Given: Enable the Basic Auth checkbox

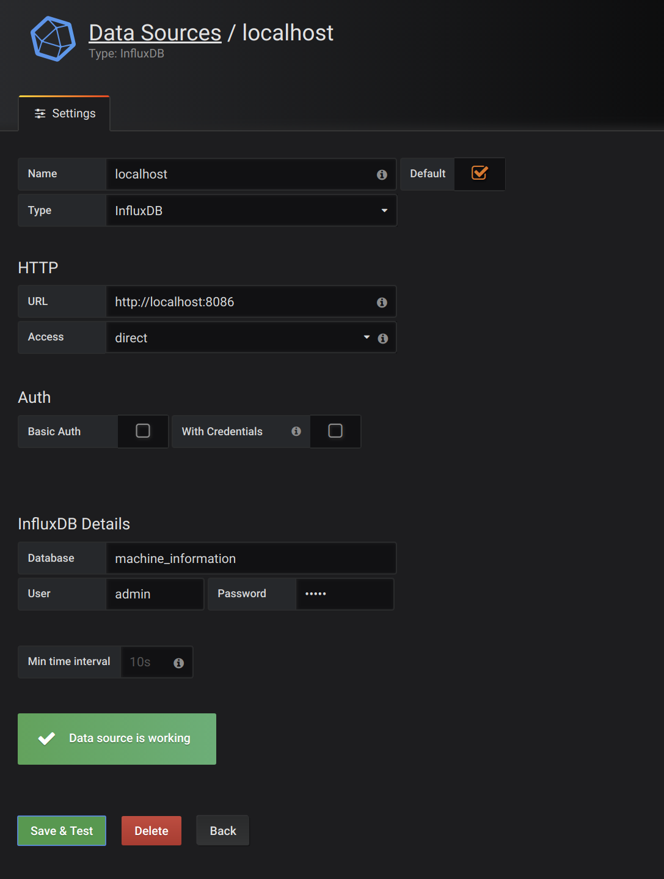Looking at the screenshot, I should [x=143, y=431].
